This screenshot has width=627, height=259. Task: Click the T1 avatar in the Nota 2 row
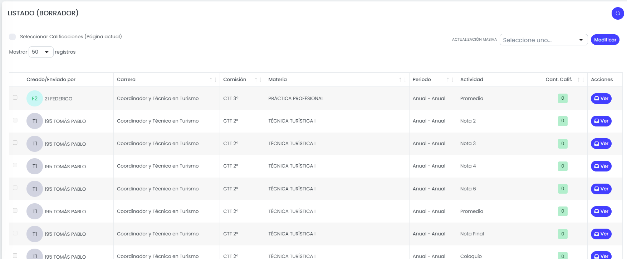click(35, 121)
